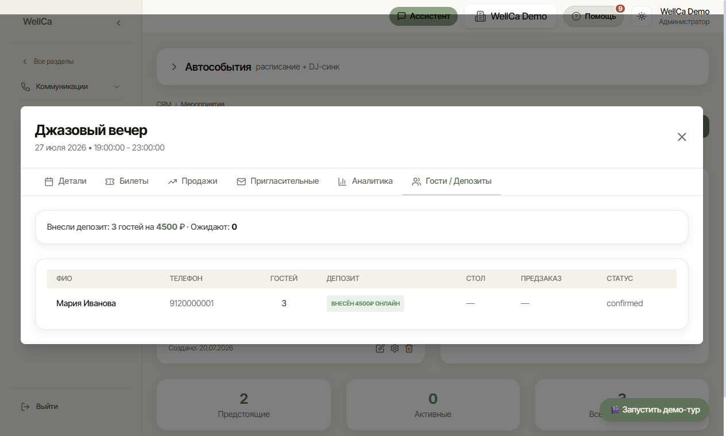Screen dimensions: 726x436
Task: Click the phone number 9120000001
Action: click(192, 303)
